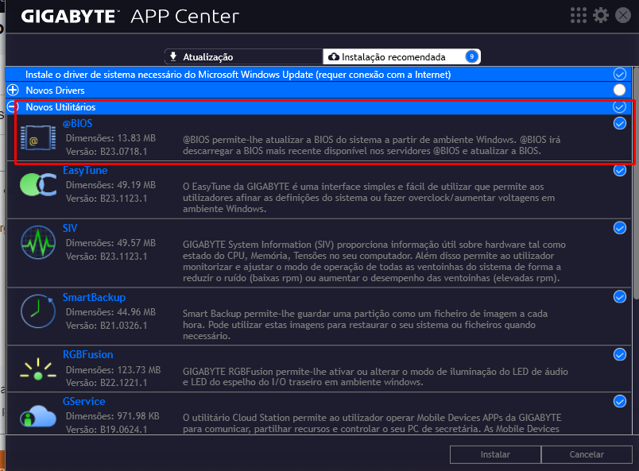Click the text 'Versão: B19.0624.1'
Screen dimensions: 639x471
tap(106, 430)
